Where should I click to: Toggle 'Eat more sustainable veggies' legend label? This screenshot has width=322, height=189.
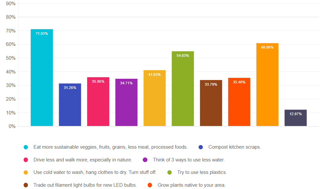click(110, 147)
